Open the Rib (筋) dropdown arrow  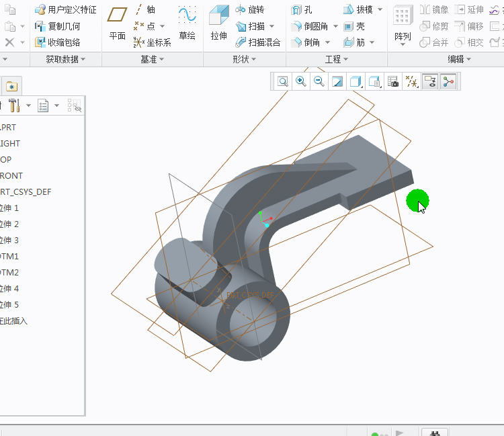pyautogui.click(x=372, y=42)
